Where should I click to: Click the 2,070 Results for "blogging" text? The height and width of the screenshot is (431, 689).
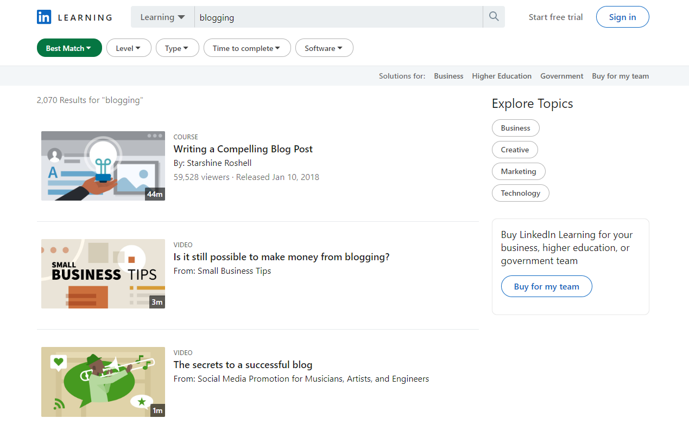coord(90,100)
